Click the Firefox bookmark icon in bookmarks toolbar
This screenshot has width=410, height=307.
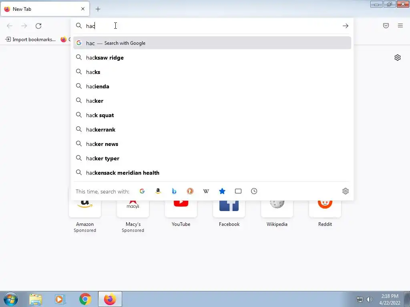click(64, 40)
